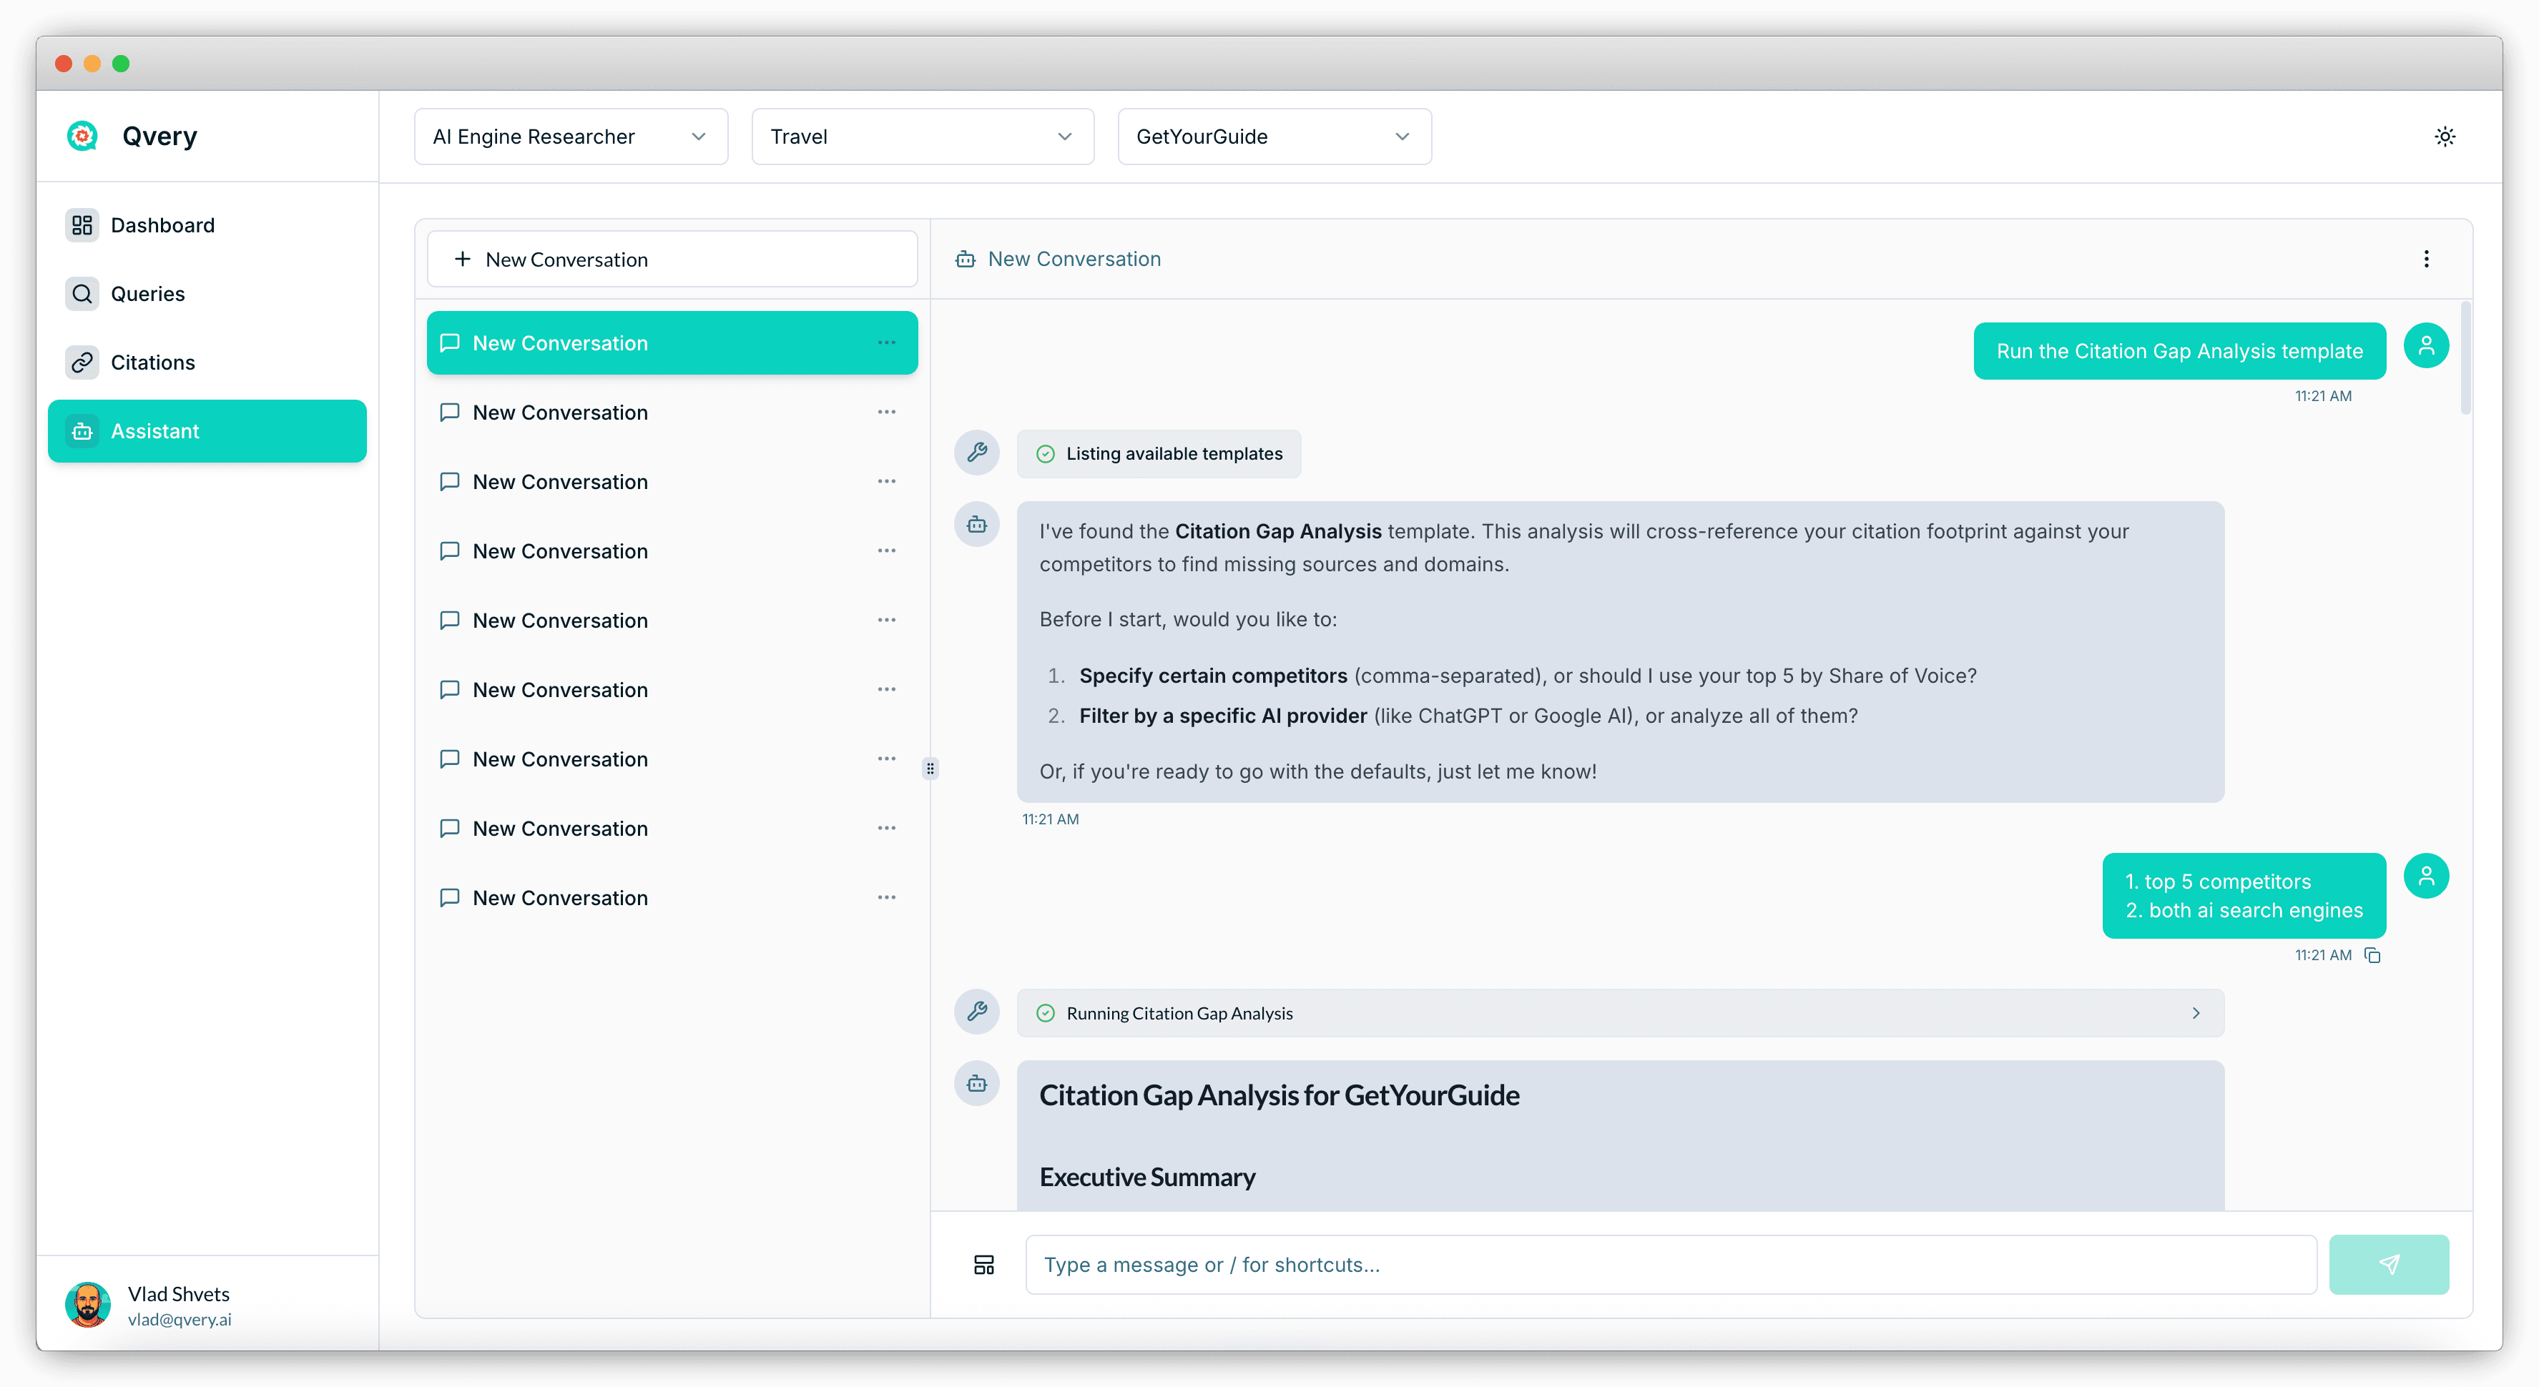This screenshot has height=1387, width=2539.
Task: Click the 11:21 AM timestamp under bot reply
Action: tap(1050, 819)
